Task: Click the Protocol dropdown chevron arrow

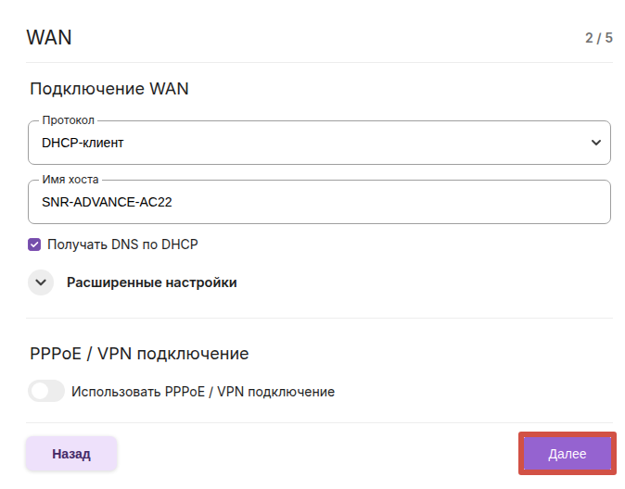Action: click(595, 143)
